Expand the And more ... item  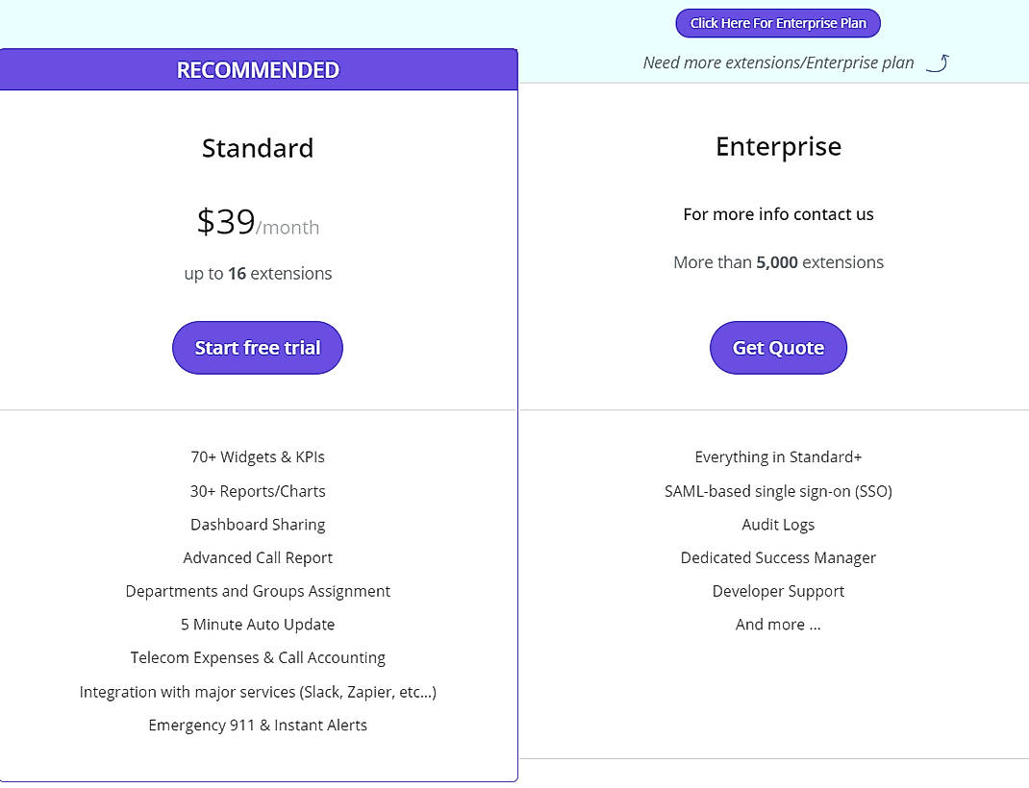pyautogui.click(x=778, y=624)
